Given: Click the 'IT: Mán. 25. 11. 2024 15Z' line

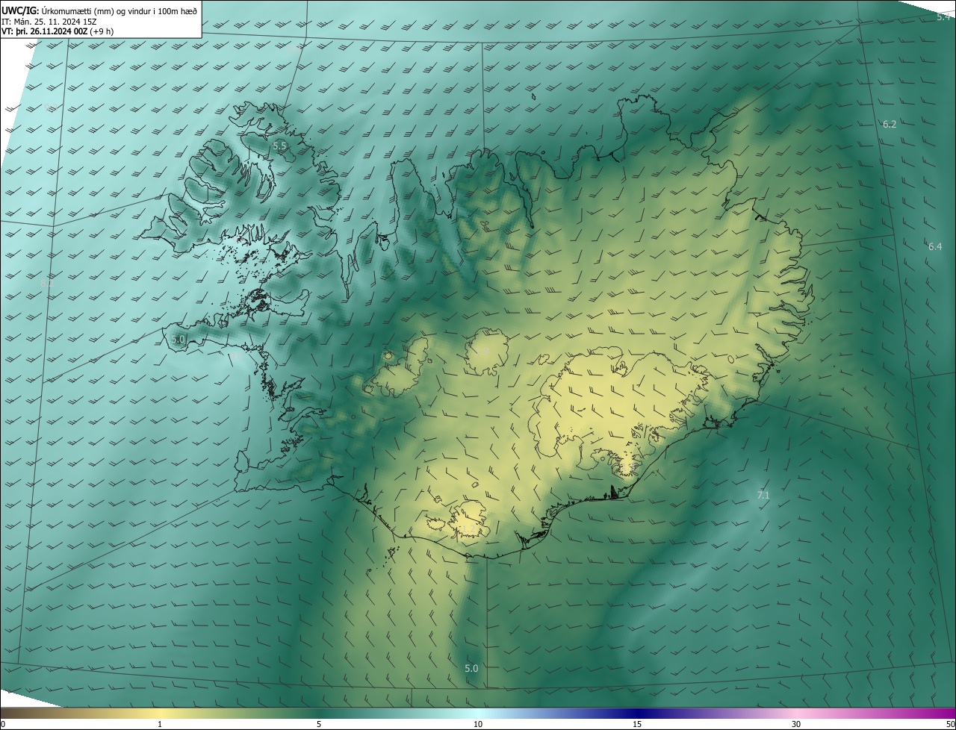Looking at the screenshot, I should (49, 22).
